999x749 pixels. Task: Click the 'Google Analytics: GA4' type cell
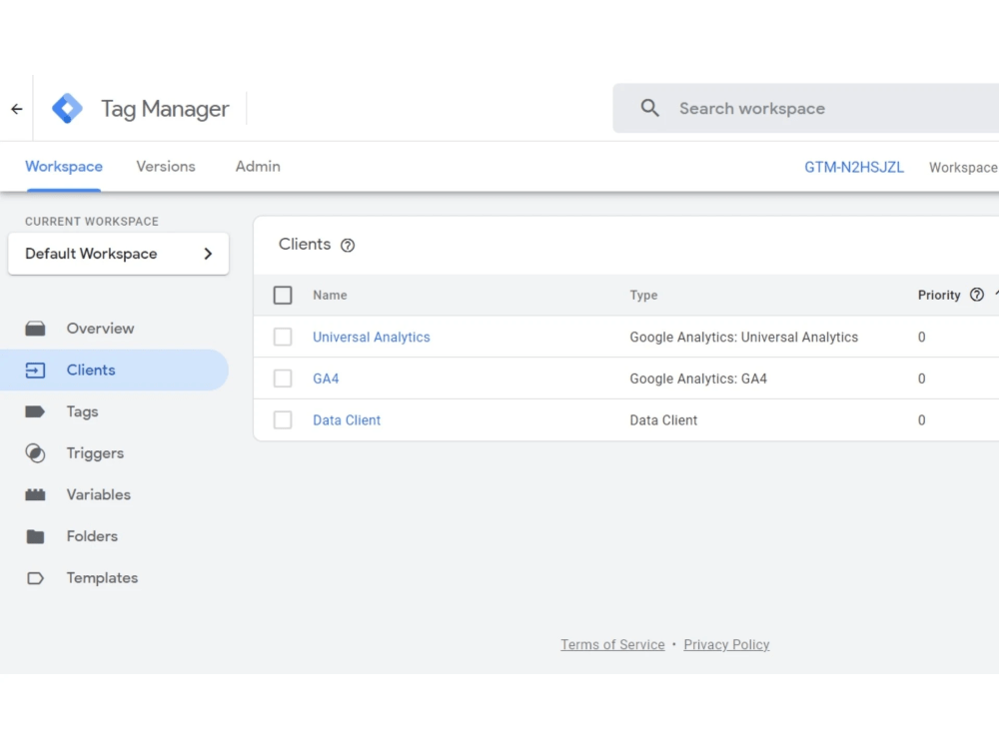[698, 378]
